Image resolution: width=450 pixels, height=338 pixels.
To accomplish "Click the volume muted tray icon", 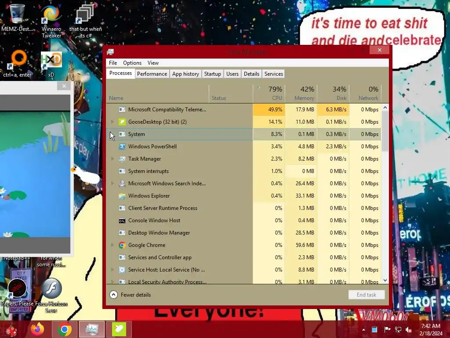I will 408,329.
